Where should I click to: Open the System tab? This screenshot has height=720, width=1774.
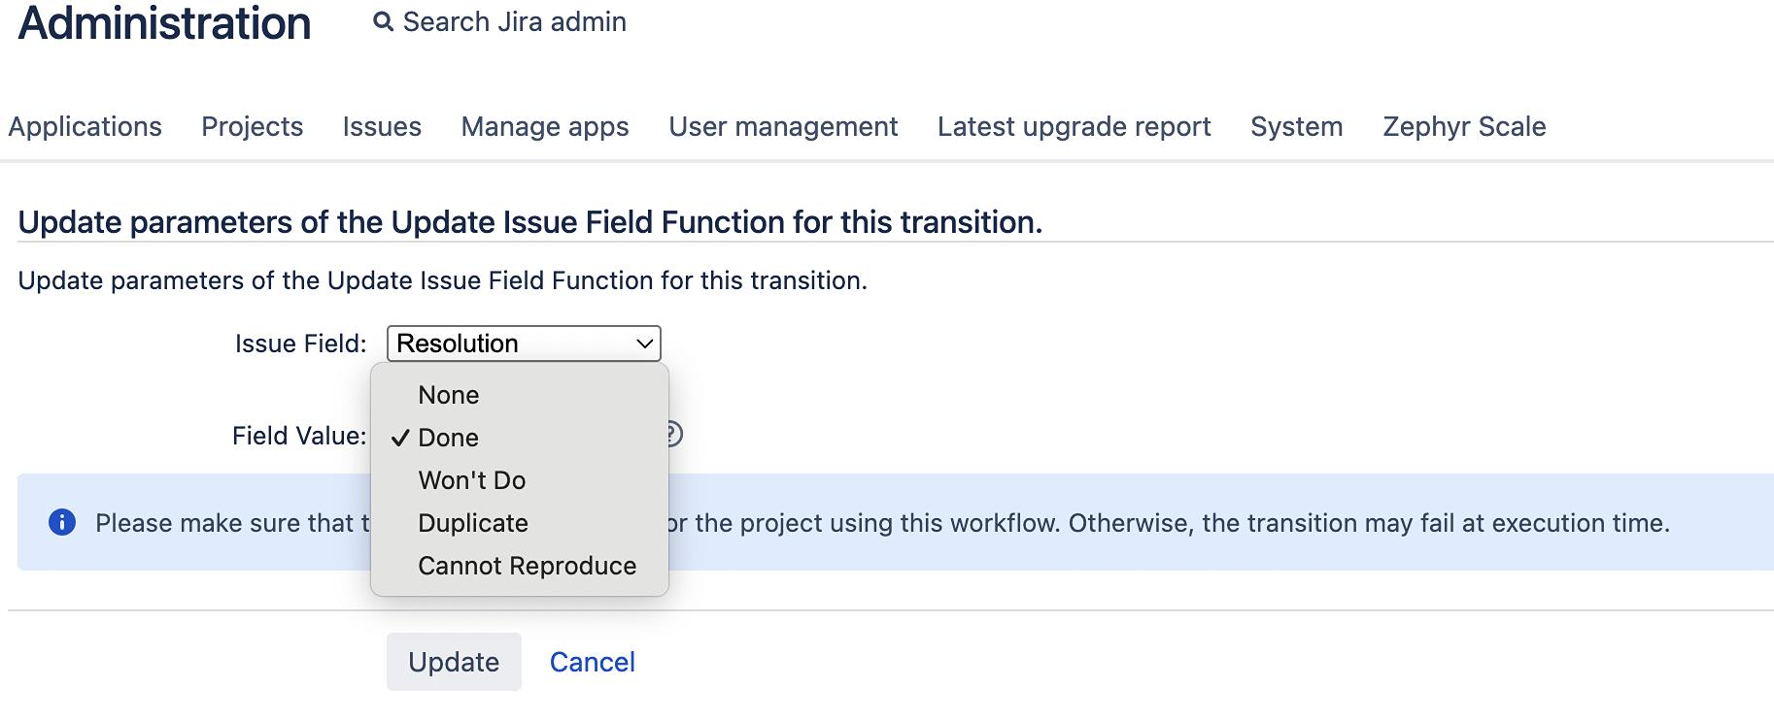pyautogui.click(x=1297, y=126)
